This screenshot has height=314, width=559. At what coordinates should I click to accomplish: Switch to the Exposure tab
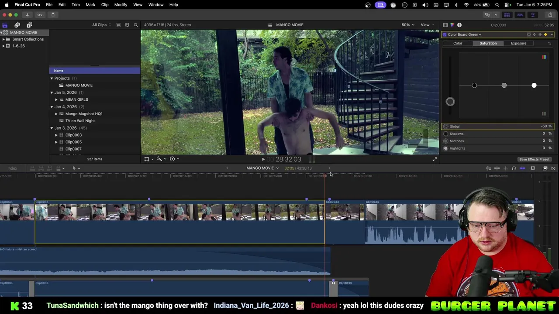coord(518,43)
